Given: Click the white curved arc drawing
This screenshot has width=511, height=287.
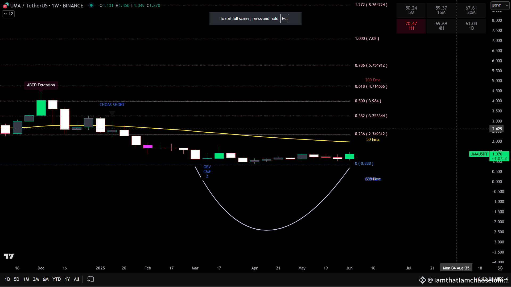Looking at the screenshot, I should tap(267, 230).
